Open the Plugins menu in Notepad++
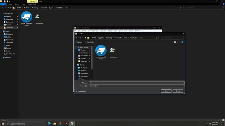 tap(131, 31)
